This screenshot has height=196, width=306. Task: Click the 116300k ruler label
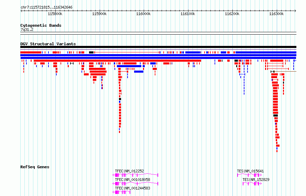tap(276, 14)
